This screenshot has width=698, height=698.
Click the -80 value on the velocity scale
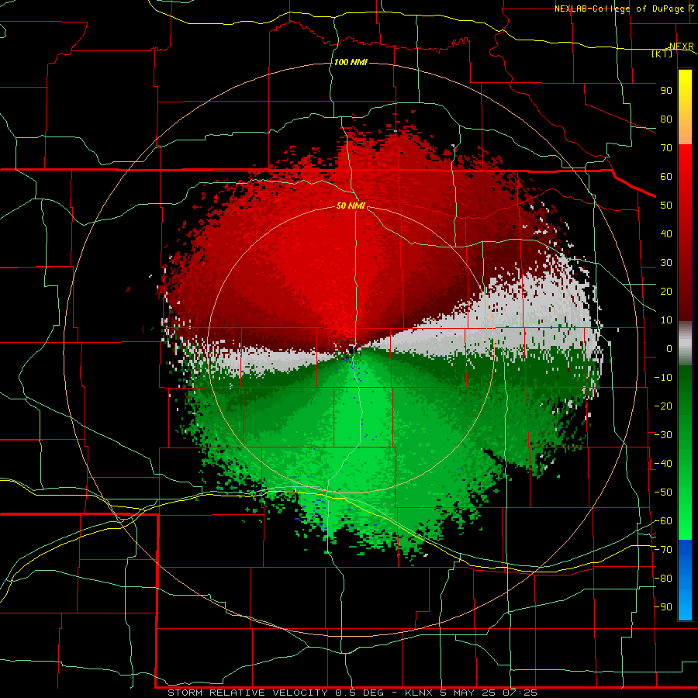[663, 579]
